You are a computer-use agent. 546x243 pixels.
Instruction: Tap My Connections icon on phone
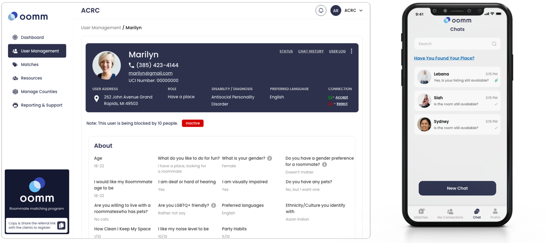pos(450,212)
